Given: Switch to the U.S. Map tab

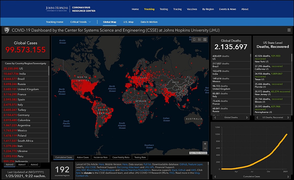Looking at the screenshot, I should [x=128, y=22].
